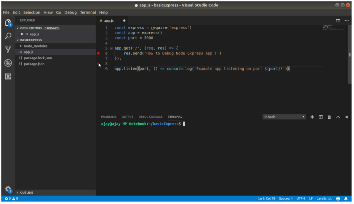Image resolution: width=354 pixels, height=204 pixels.
Task: Select the Terminal panel tab
Action: coord(175,117)
